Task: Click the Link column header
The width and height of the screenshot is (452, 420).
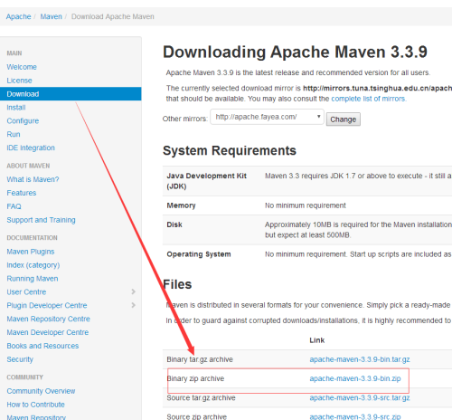Action: (x=317, y=340)
